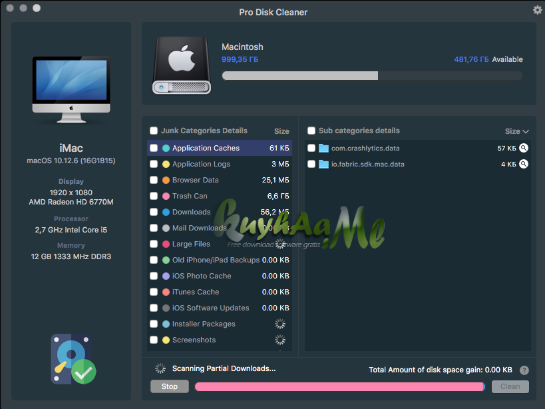Open settings with the gear icon
This screenshot has height=409, width=545.
[538, 10]
